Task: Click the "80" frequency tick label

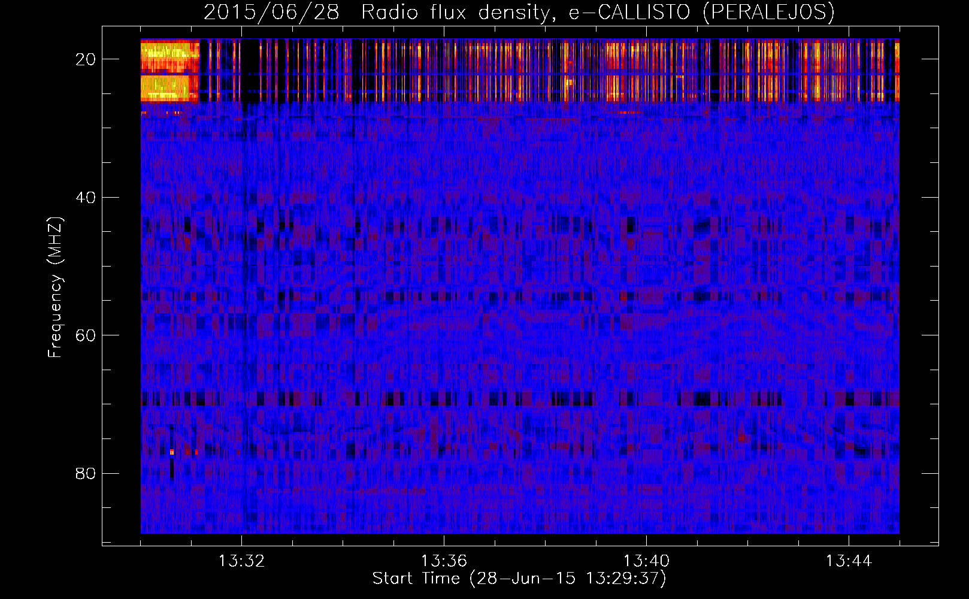Action: pyautogui.click(x=86, y=474)
